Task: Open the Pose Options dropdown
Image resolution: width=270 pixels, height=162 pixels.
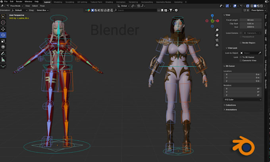Action: (x=258, y=10)
